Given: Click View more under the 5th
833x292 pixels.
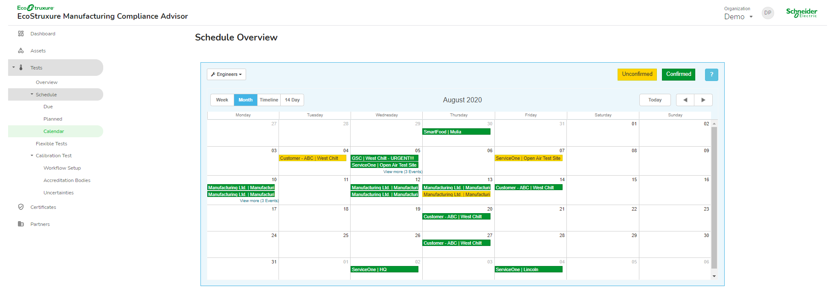Looking at the screenshot, I should [403, 172].
